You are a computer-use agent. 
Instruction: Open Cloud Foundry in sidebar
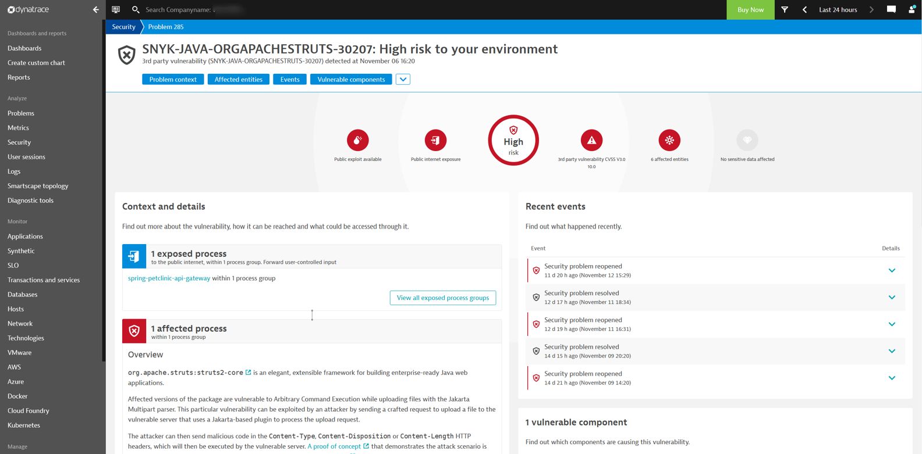click(x=28, y=411)
